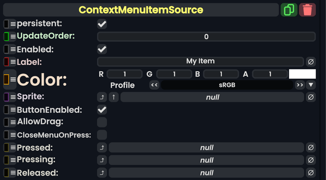This screenshot has height=180, width=326.
Task: Click the green duplicate icon
Action: [x=289, y=10]
